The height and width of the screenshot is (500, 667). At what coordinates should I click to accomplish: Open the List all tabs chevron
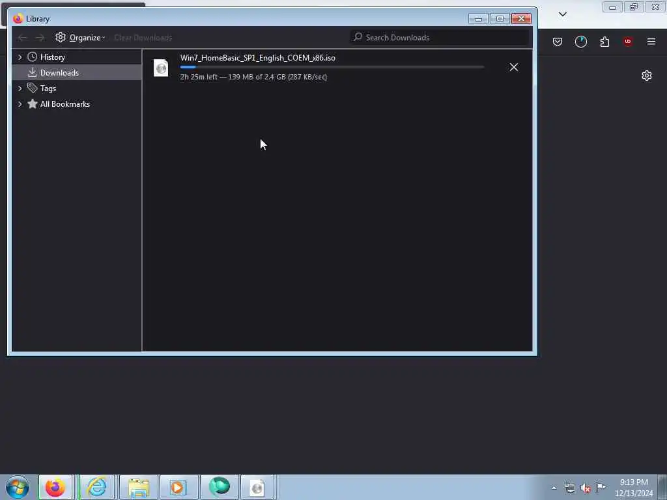(x=562, y=14)
